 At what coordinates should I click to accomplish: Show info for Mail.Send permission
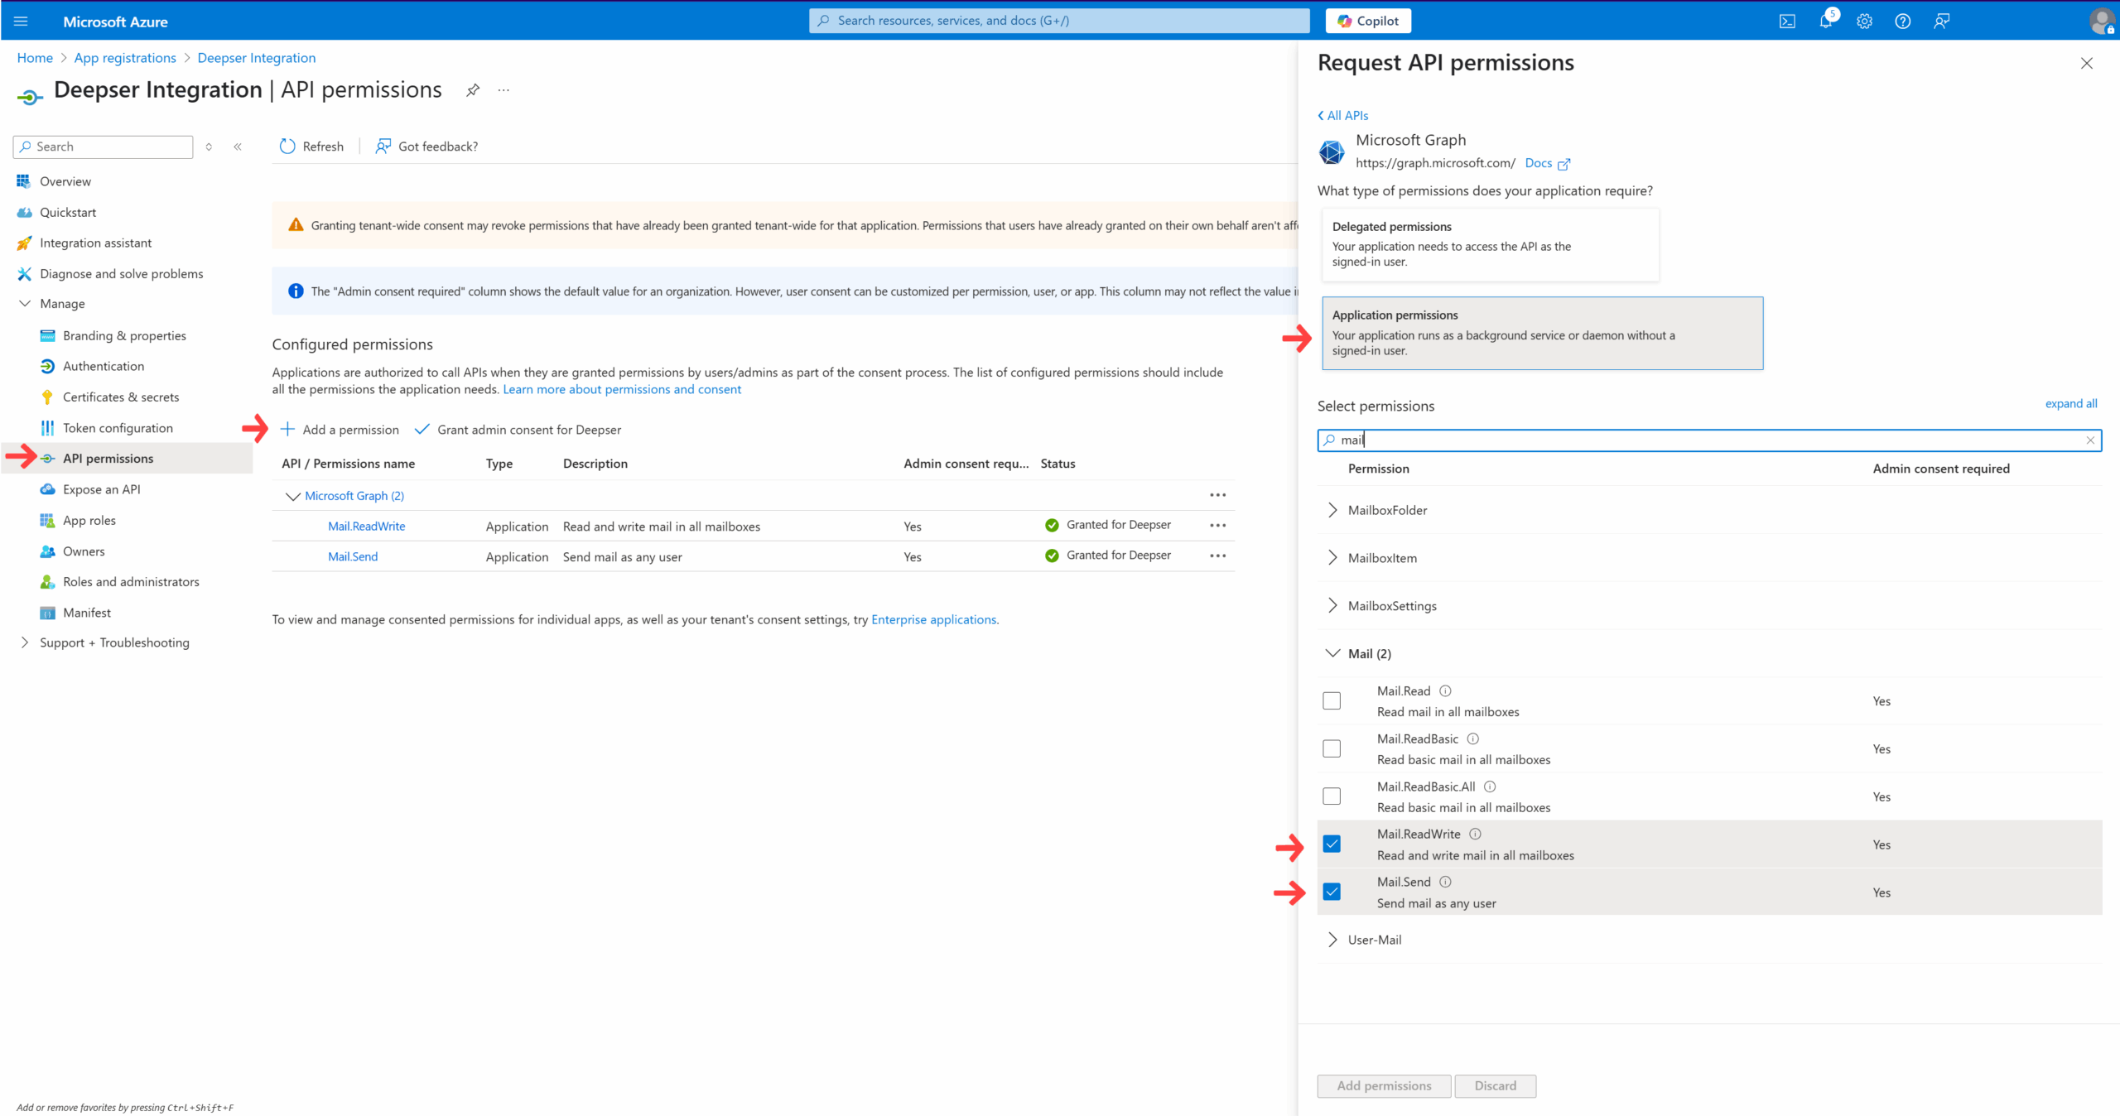pyautogui.click(x=1445, y=883)
